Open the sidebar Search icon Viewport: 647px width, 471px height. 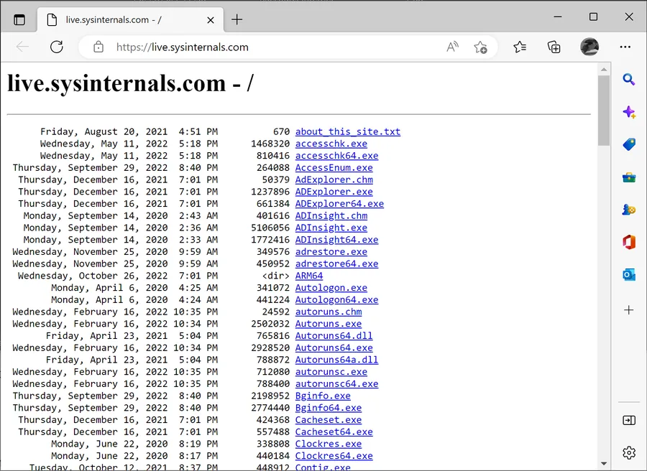(629, 79)
